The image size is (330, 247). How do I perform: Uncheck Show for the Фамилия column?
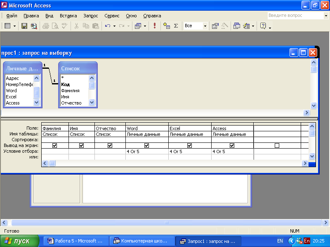[x=55, y=146]
